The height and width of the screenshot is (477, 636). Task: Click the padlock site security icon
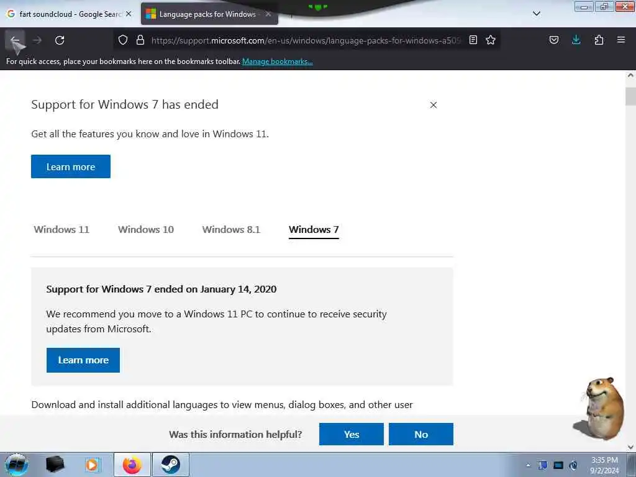[x=140, y=40]
